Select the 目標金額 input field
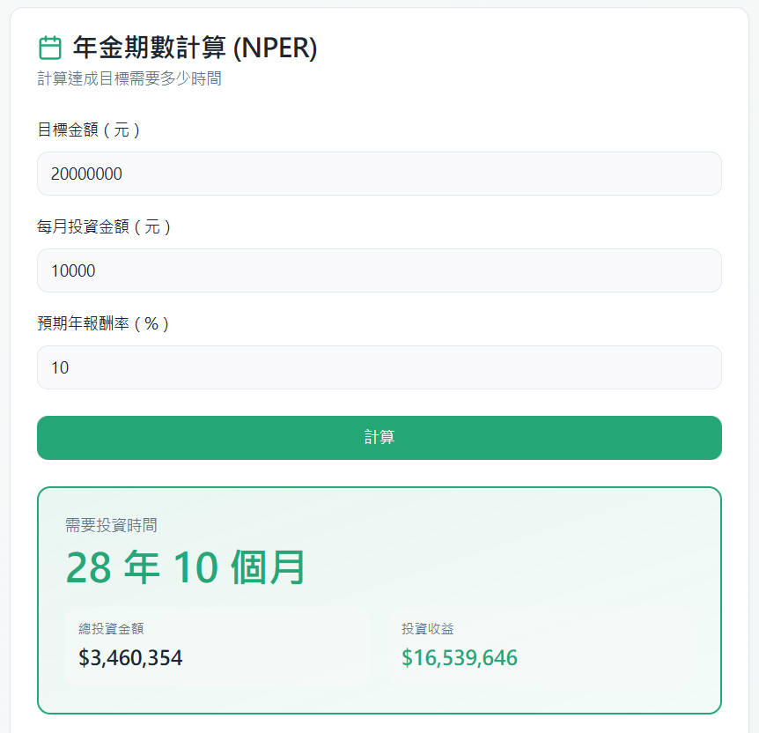Screen dimensions: 759x733 379,174
